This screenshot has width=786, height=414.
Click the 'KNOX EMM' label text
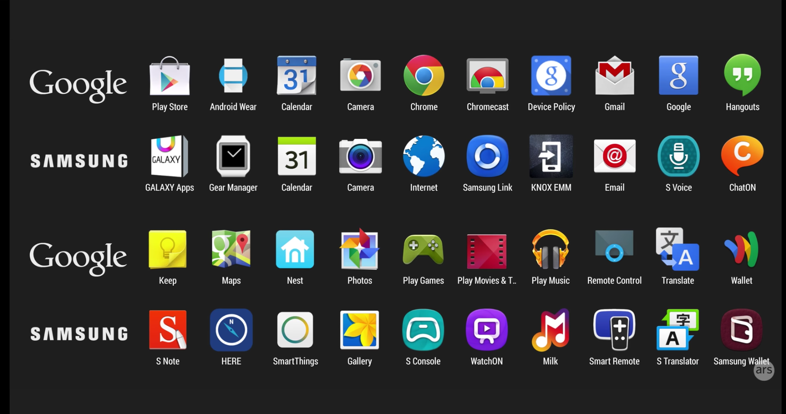[551, 187]
